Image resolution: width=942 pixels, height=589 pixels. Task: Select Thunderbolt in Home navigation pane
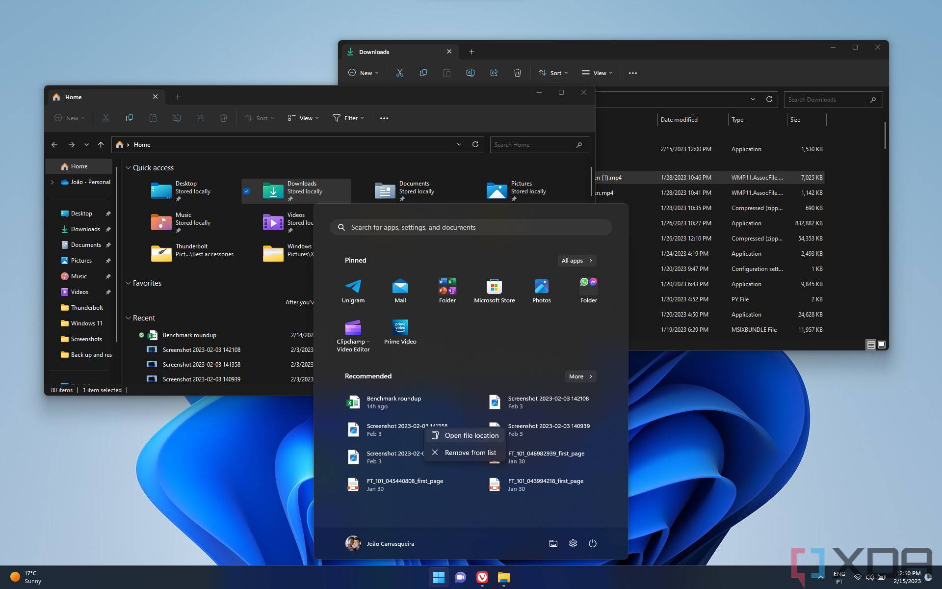pyautogui.click(x=81, y=308)
